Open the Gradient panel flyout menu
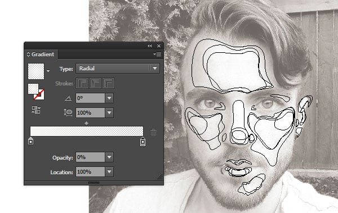 point(158,54)
